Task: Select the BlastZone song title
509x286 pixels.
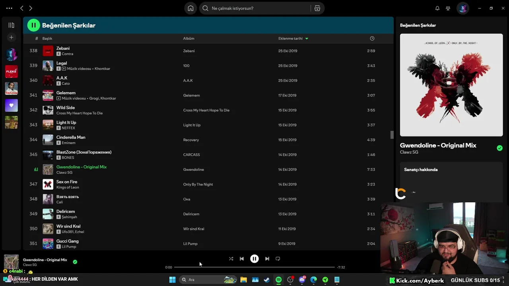Action: [84, 152]
